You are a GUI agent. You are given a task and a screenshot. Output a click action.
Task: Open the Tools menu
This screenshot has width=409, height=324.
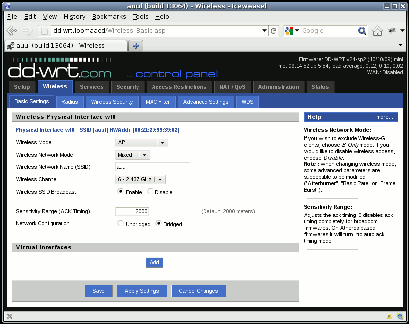(x=140, y=17)
